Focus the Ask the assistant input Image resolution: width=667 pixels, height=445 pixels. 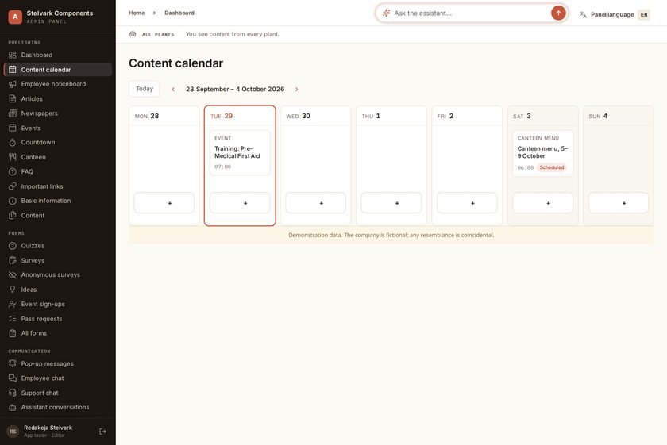[x=470, y=13]
